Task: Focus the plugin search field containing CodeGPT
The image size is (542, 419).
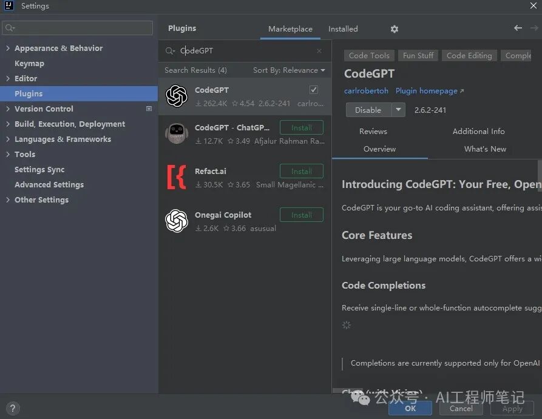Action: [245, 51]
